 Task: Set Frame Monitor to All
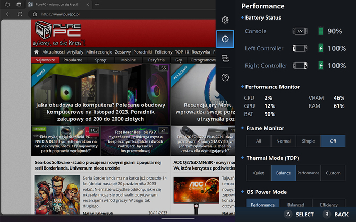(x=259, y=141)
